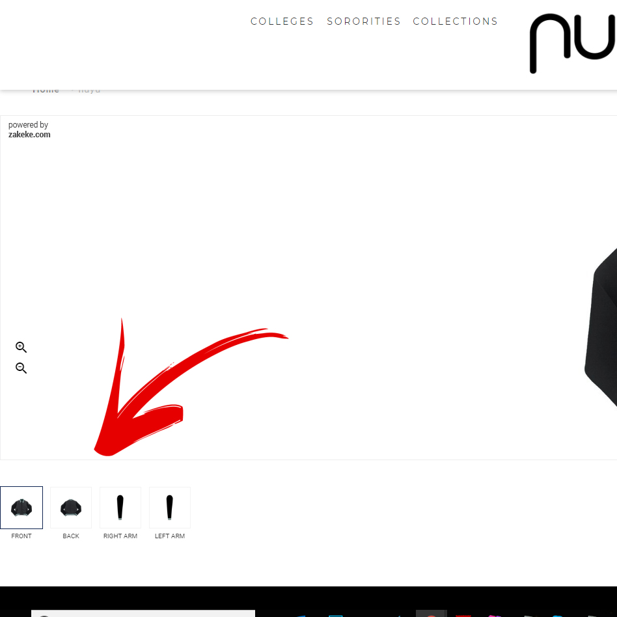Visit the zakeke.com link
This screenshot has height=617, width=617.
coord(29,135)
